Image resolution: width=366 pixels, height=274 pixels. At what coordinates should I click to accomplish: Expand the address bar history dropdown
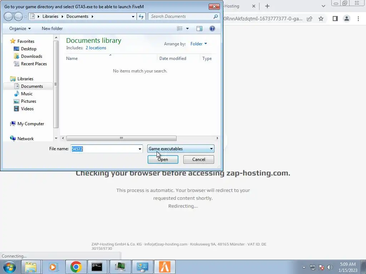click(x=133, y=16)
